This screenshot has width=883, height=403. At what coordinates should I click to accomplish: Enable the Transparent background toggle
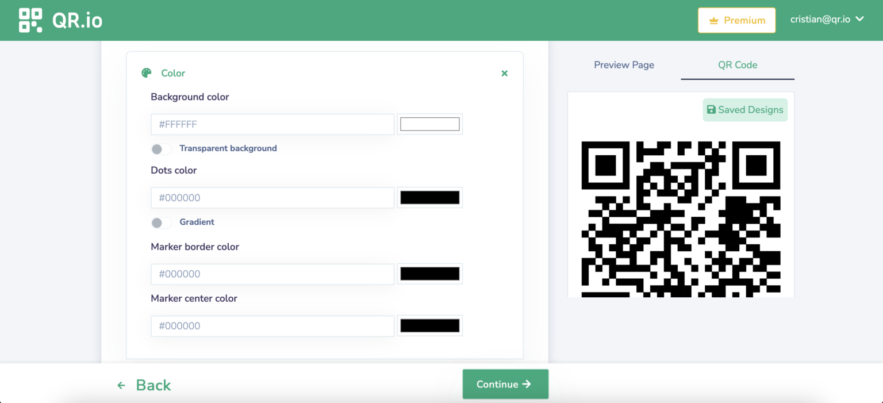[161, 149]
